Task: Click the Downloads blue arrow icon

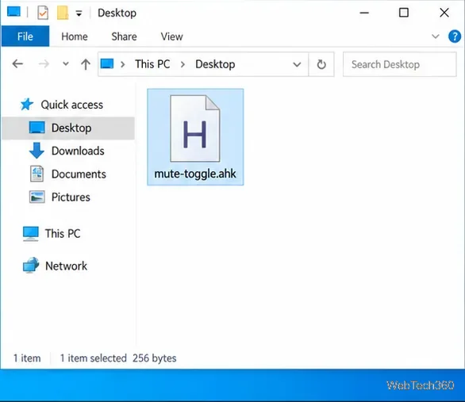Action: pyautogui.click(x=37, y=150)
